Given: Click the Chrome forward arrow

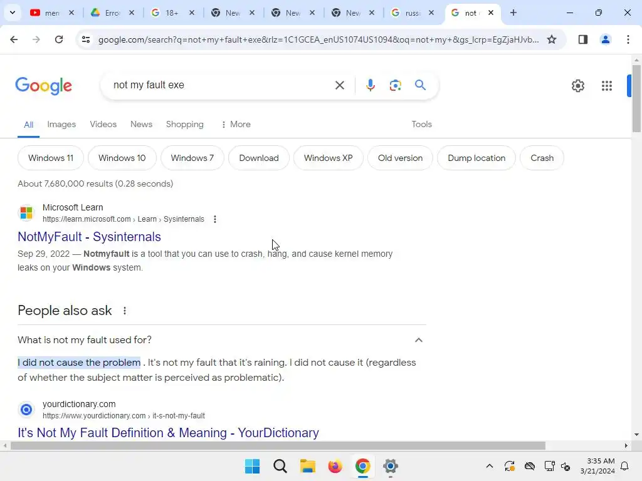Looking at the screenshot, I should click(x=36, y=39).
